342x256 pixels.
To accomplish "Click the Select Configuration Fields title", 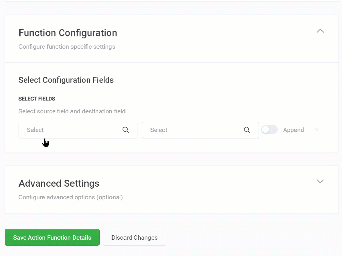I will (x=66, y=80).
